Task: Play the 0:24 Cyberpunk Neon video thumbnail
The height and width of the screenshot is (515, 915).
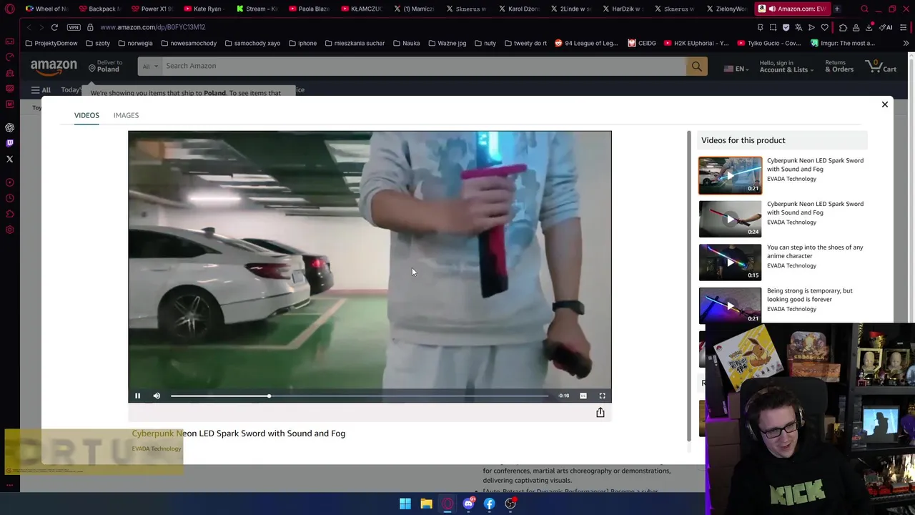Action: (x=730, y=219)
